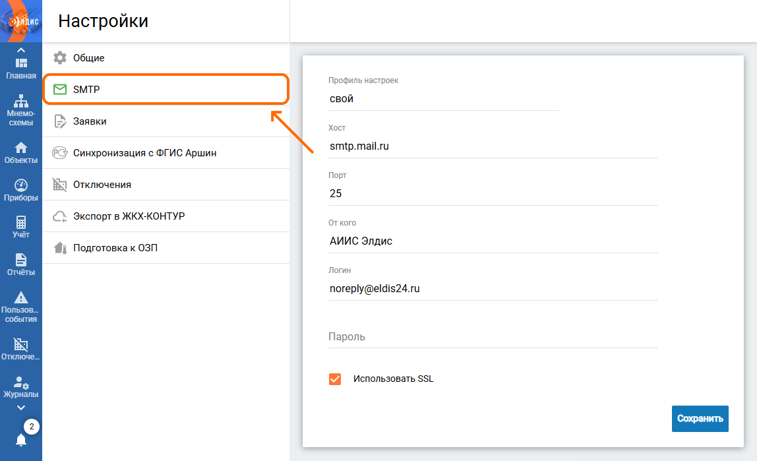Click the notifications bell icon
The height and width of the screenshot is (461, 757).
click(x=20, y=440)
